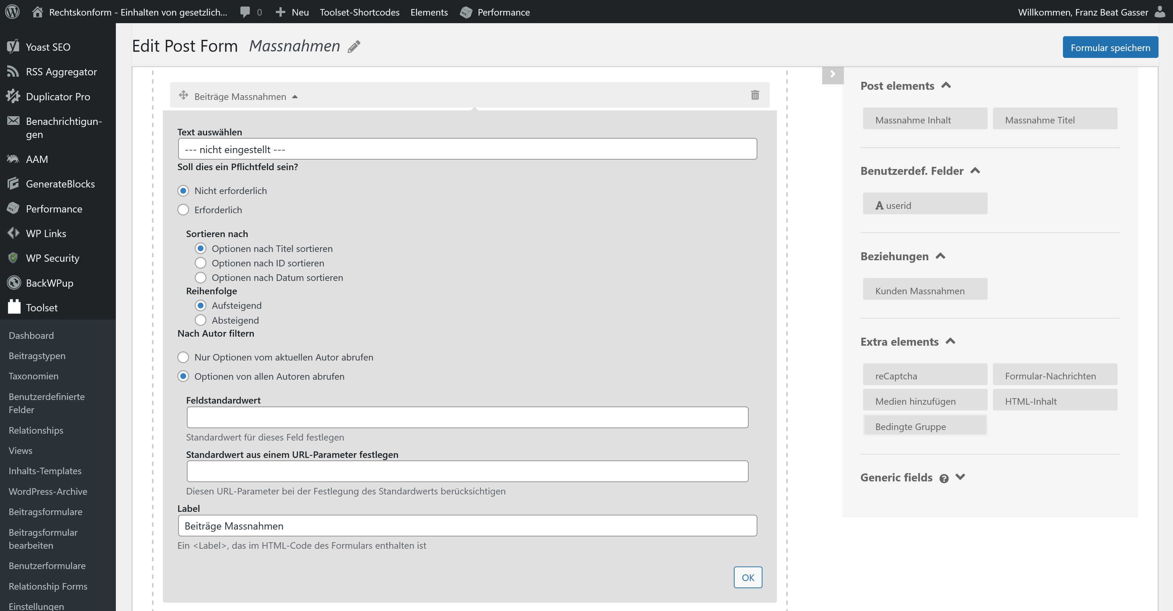Delete Beiträge Massnahmen field via trash icon

click(754, 95)
